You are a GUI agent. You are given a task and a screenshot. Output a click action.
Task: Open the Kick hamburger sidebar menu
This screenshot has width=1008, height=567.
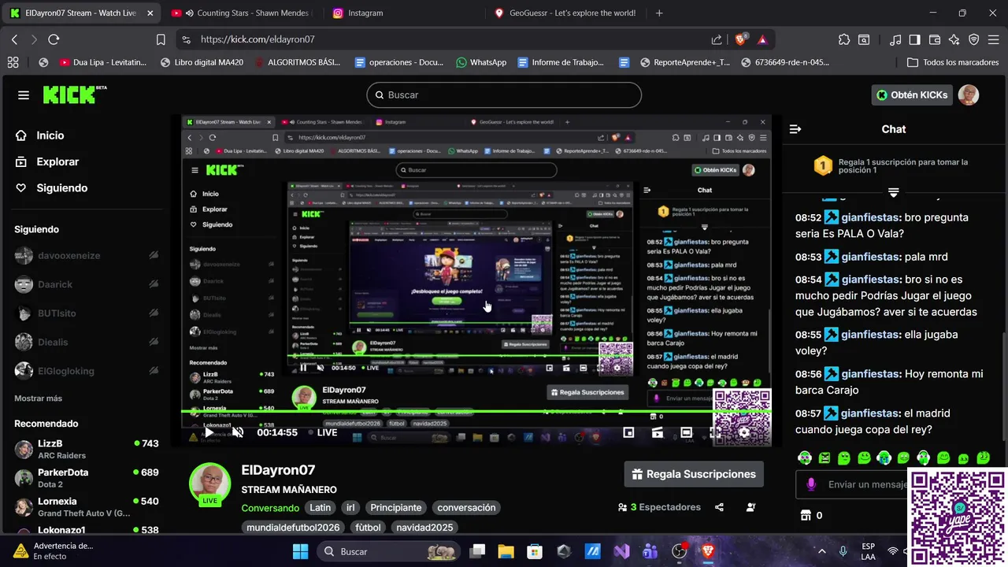pos(24,95)
